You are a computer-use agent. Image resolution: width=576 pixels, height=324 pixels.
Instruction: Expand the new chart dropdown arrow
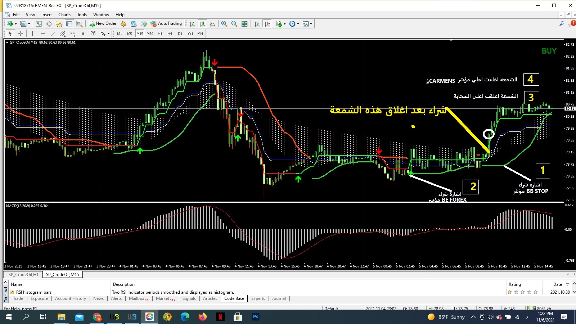coord(15,24)
